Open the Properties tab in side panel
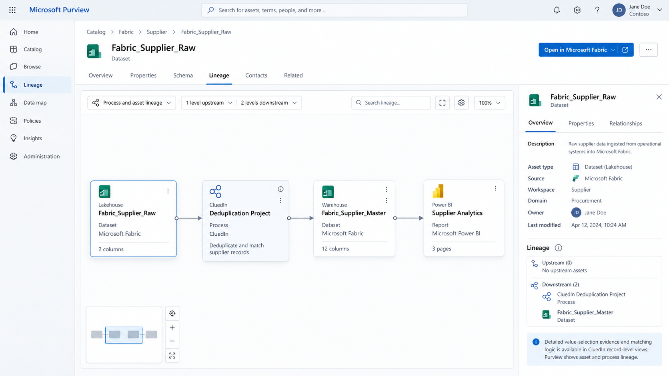Viewport: 669px width, 376px height. 581,123
